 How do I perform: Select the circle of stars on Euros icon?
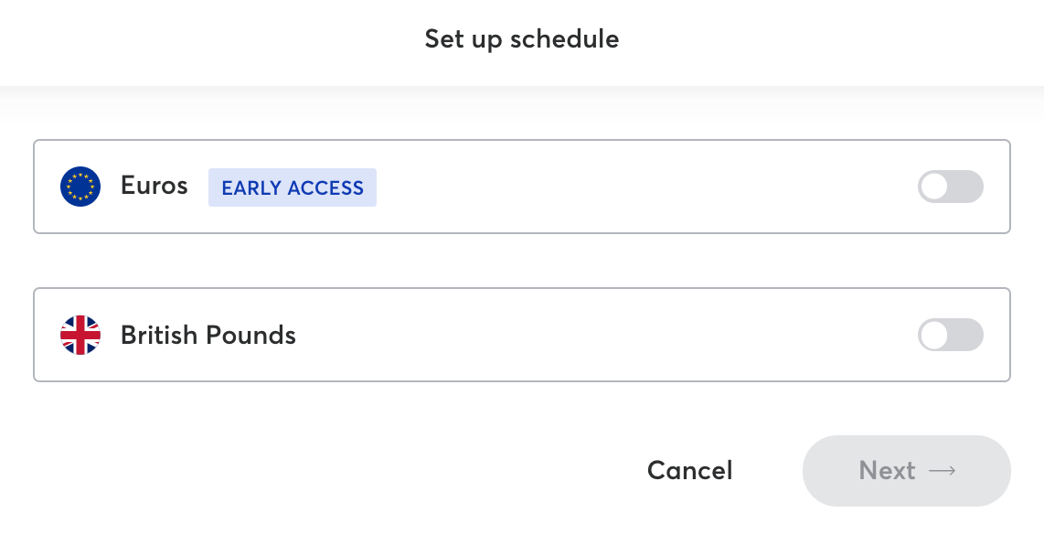pos(80,187)
